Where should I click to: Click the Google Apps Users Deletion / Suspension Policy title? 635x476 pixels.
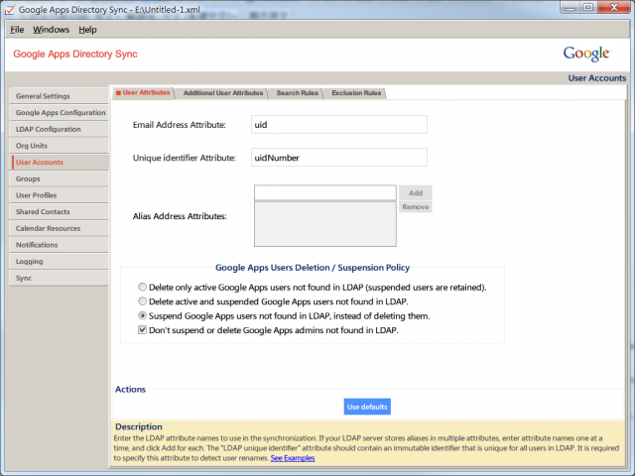point(313,268)
